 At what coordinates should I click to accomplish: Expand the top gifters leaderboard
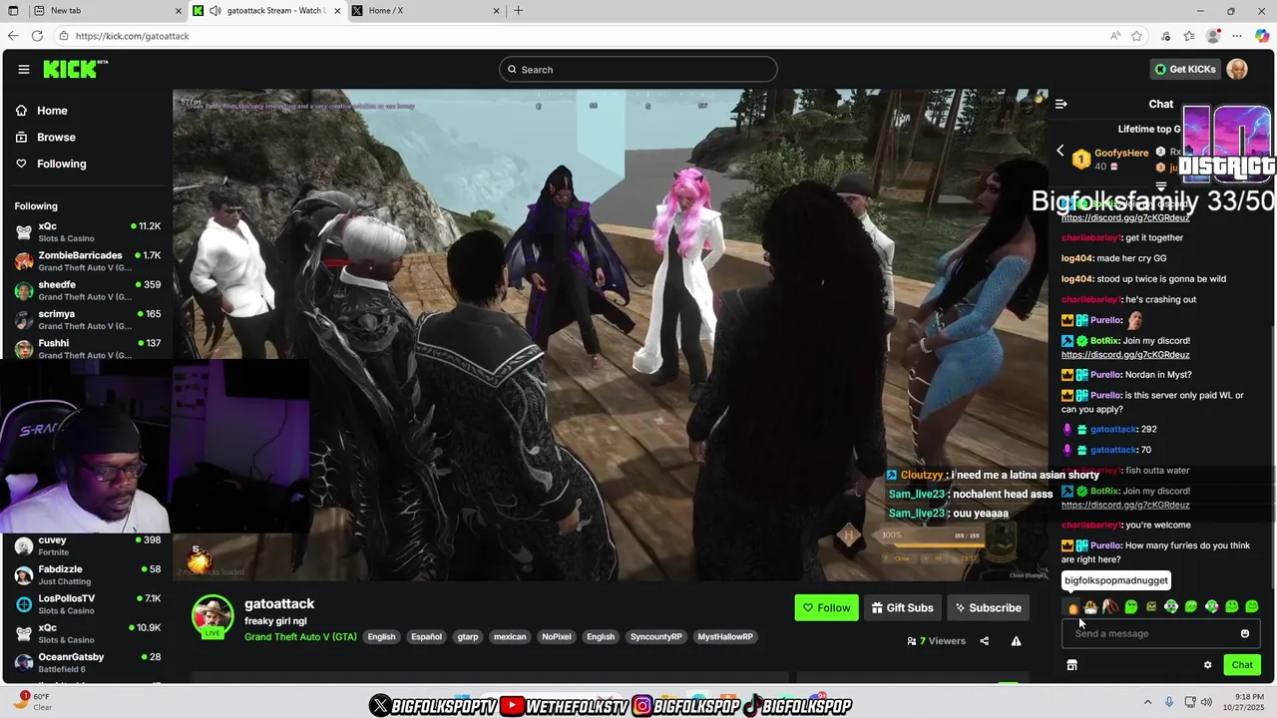click(1161, 186)
